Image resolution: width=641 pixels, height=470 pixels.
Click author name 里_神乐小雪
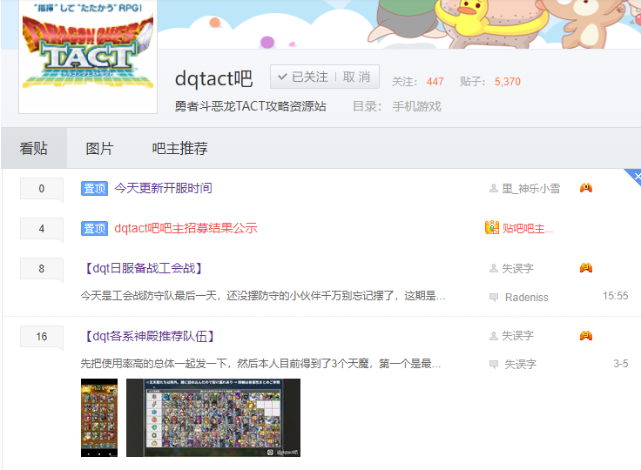(x=530, y=188)
